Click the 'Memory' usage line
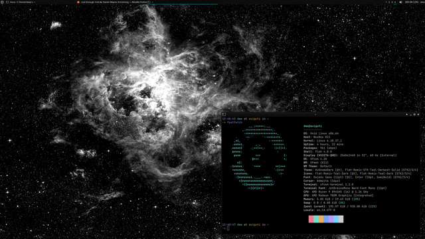Screen dimensions: 425x239 332,199
